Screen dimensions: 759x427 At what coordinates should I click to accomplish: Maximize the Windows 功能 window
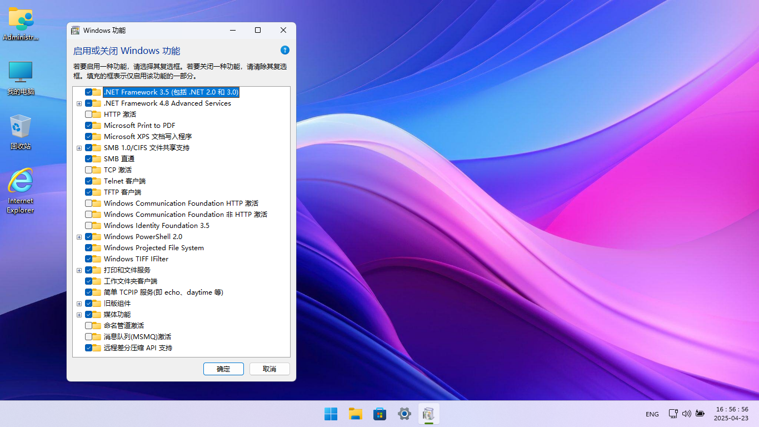[x=258, y=30]
